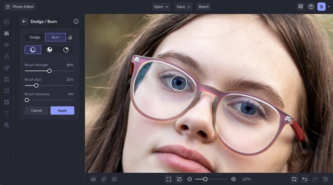Open the Overlays sidebar icon at bottom
The image size is (333, 185).
(x=7, y=125)
